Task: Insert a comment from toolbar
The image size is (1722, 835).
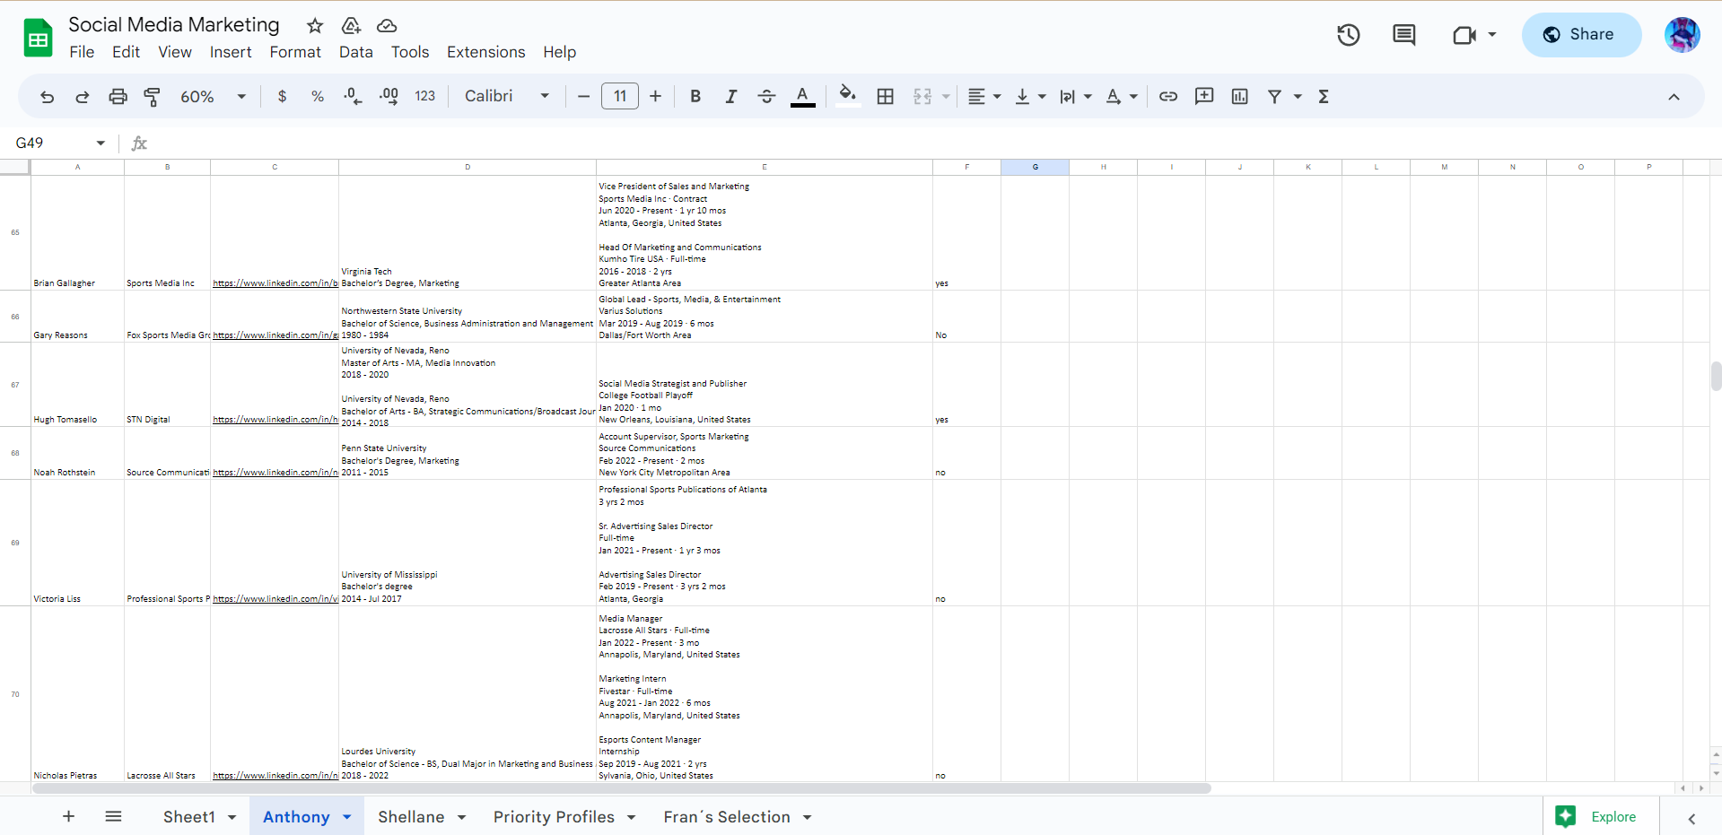Action: pos(1204,97)
